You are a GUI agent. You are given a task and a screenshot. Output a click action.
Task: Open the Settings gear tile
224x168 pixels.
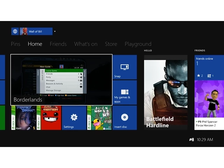[74, 118]
